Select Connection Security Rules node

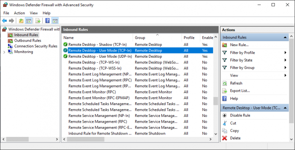point(36,46)
